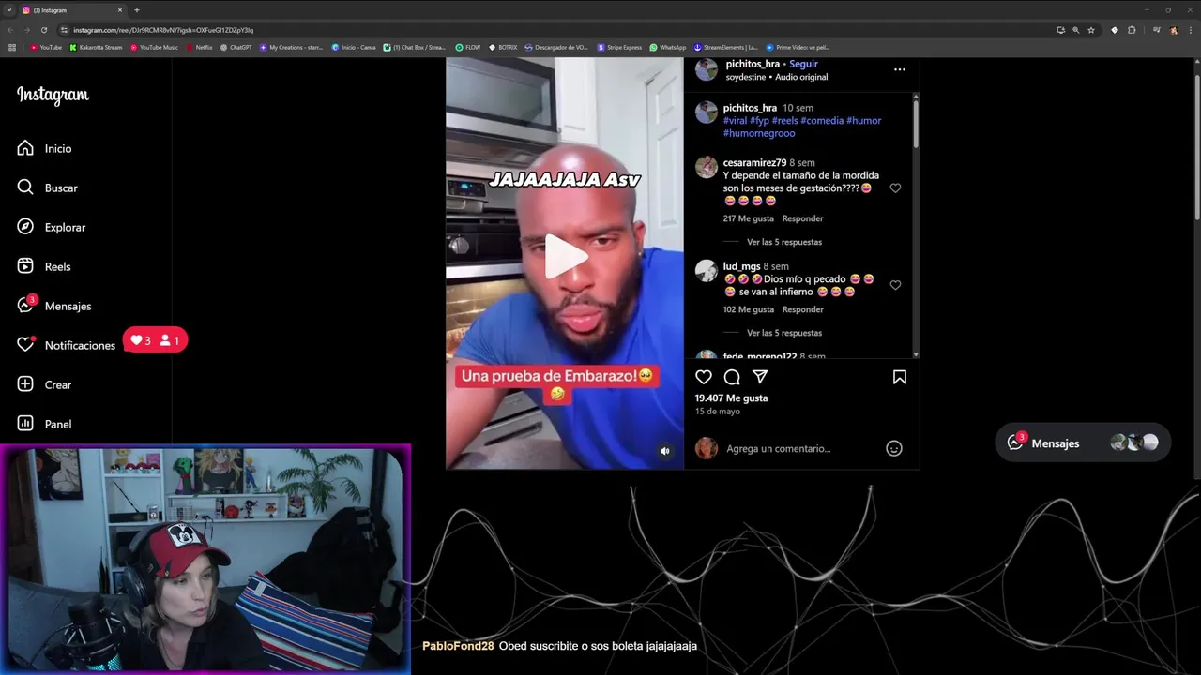Play the paused reel video

565,256
